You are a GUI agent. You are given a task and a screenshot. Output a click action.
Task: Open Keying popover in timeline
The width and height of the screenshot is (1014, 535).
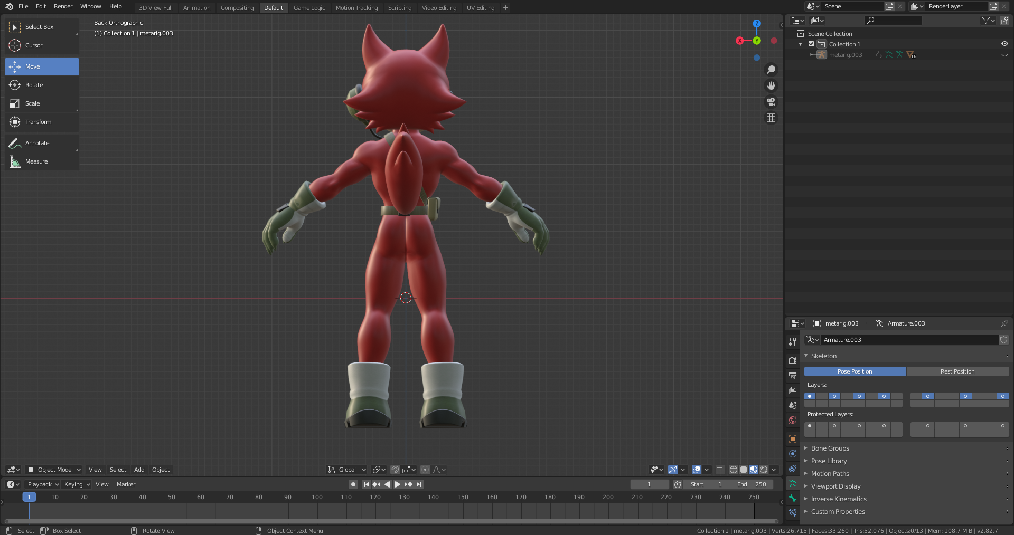point(77,484)
